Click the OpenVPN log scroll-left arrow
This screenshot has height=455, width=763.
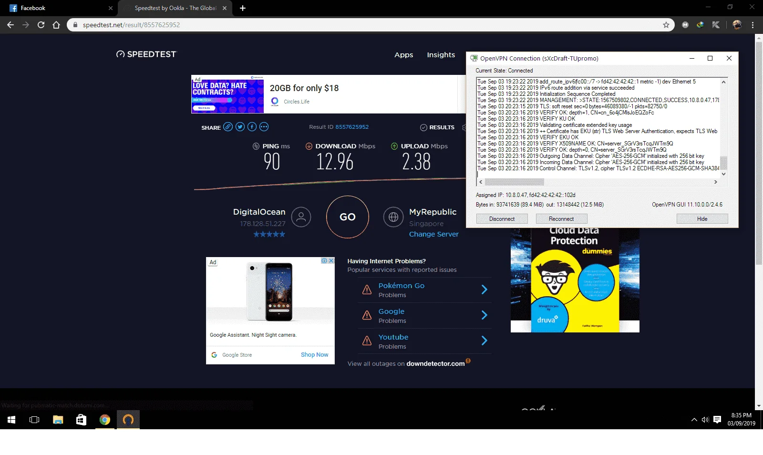pos(481,182)
